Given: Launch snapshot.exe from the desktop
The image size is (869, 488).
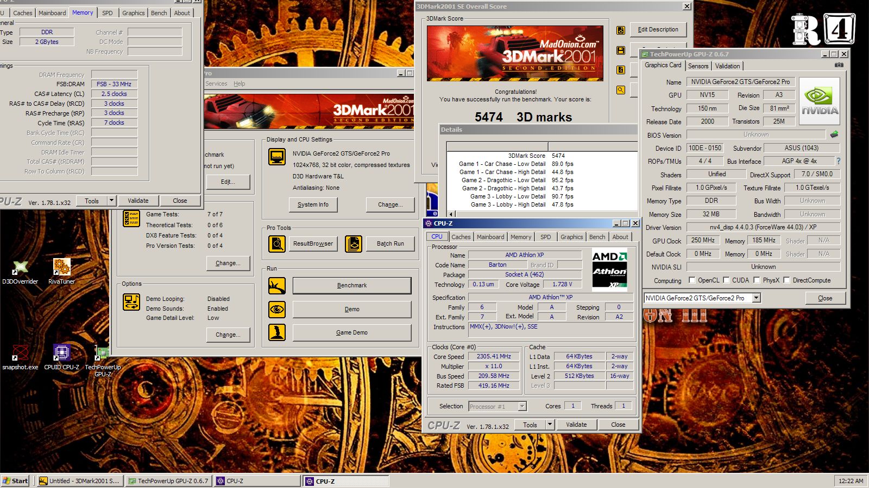Looking at the screenshot, I should pos(20,357).
